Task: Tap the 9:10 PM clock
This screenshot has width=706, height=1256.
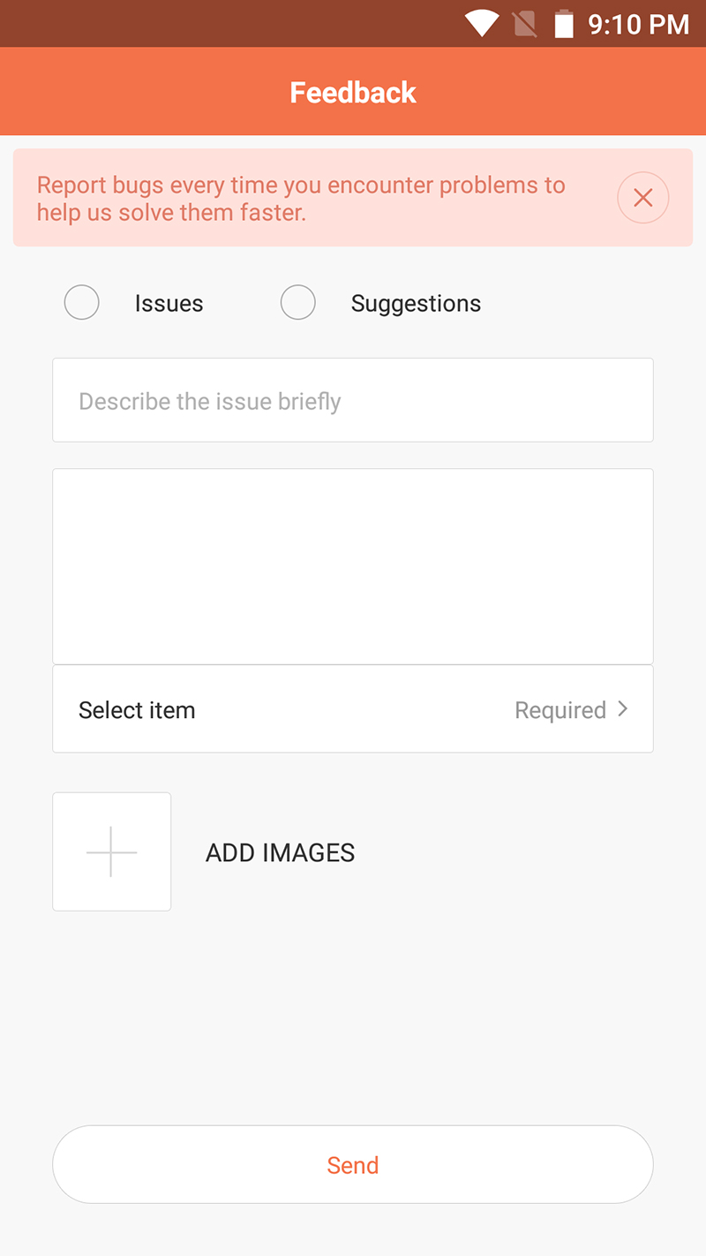Action: [x=638, y=24]
